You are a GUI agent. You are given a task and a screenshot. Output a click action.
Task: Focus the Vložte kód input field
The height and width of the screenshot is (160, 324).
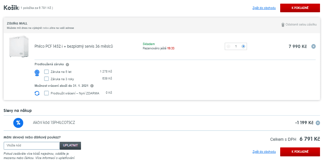coord(32,145)
